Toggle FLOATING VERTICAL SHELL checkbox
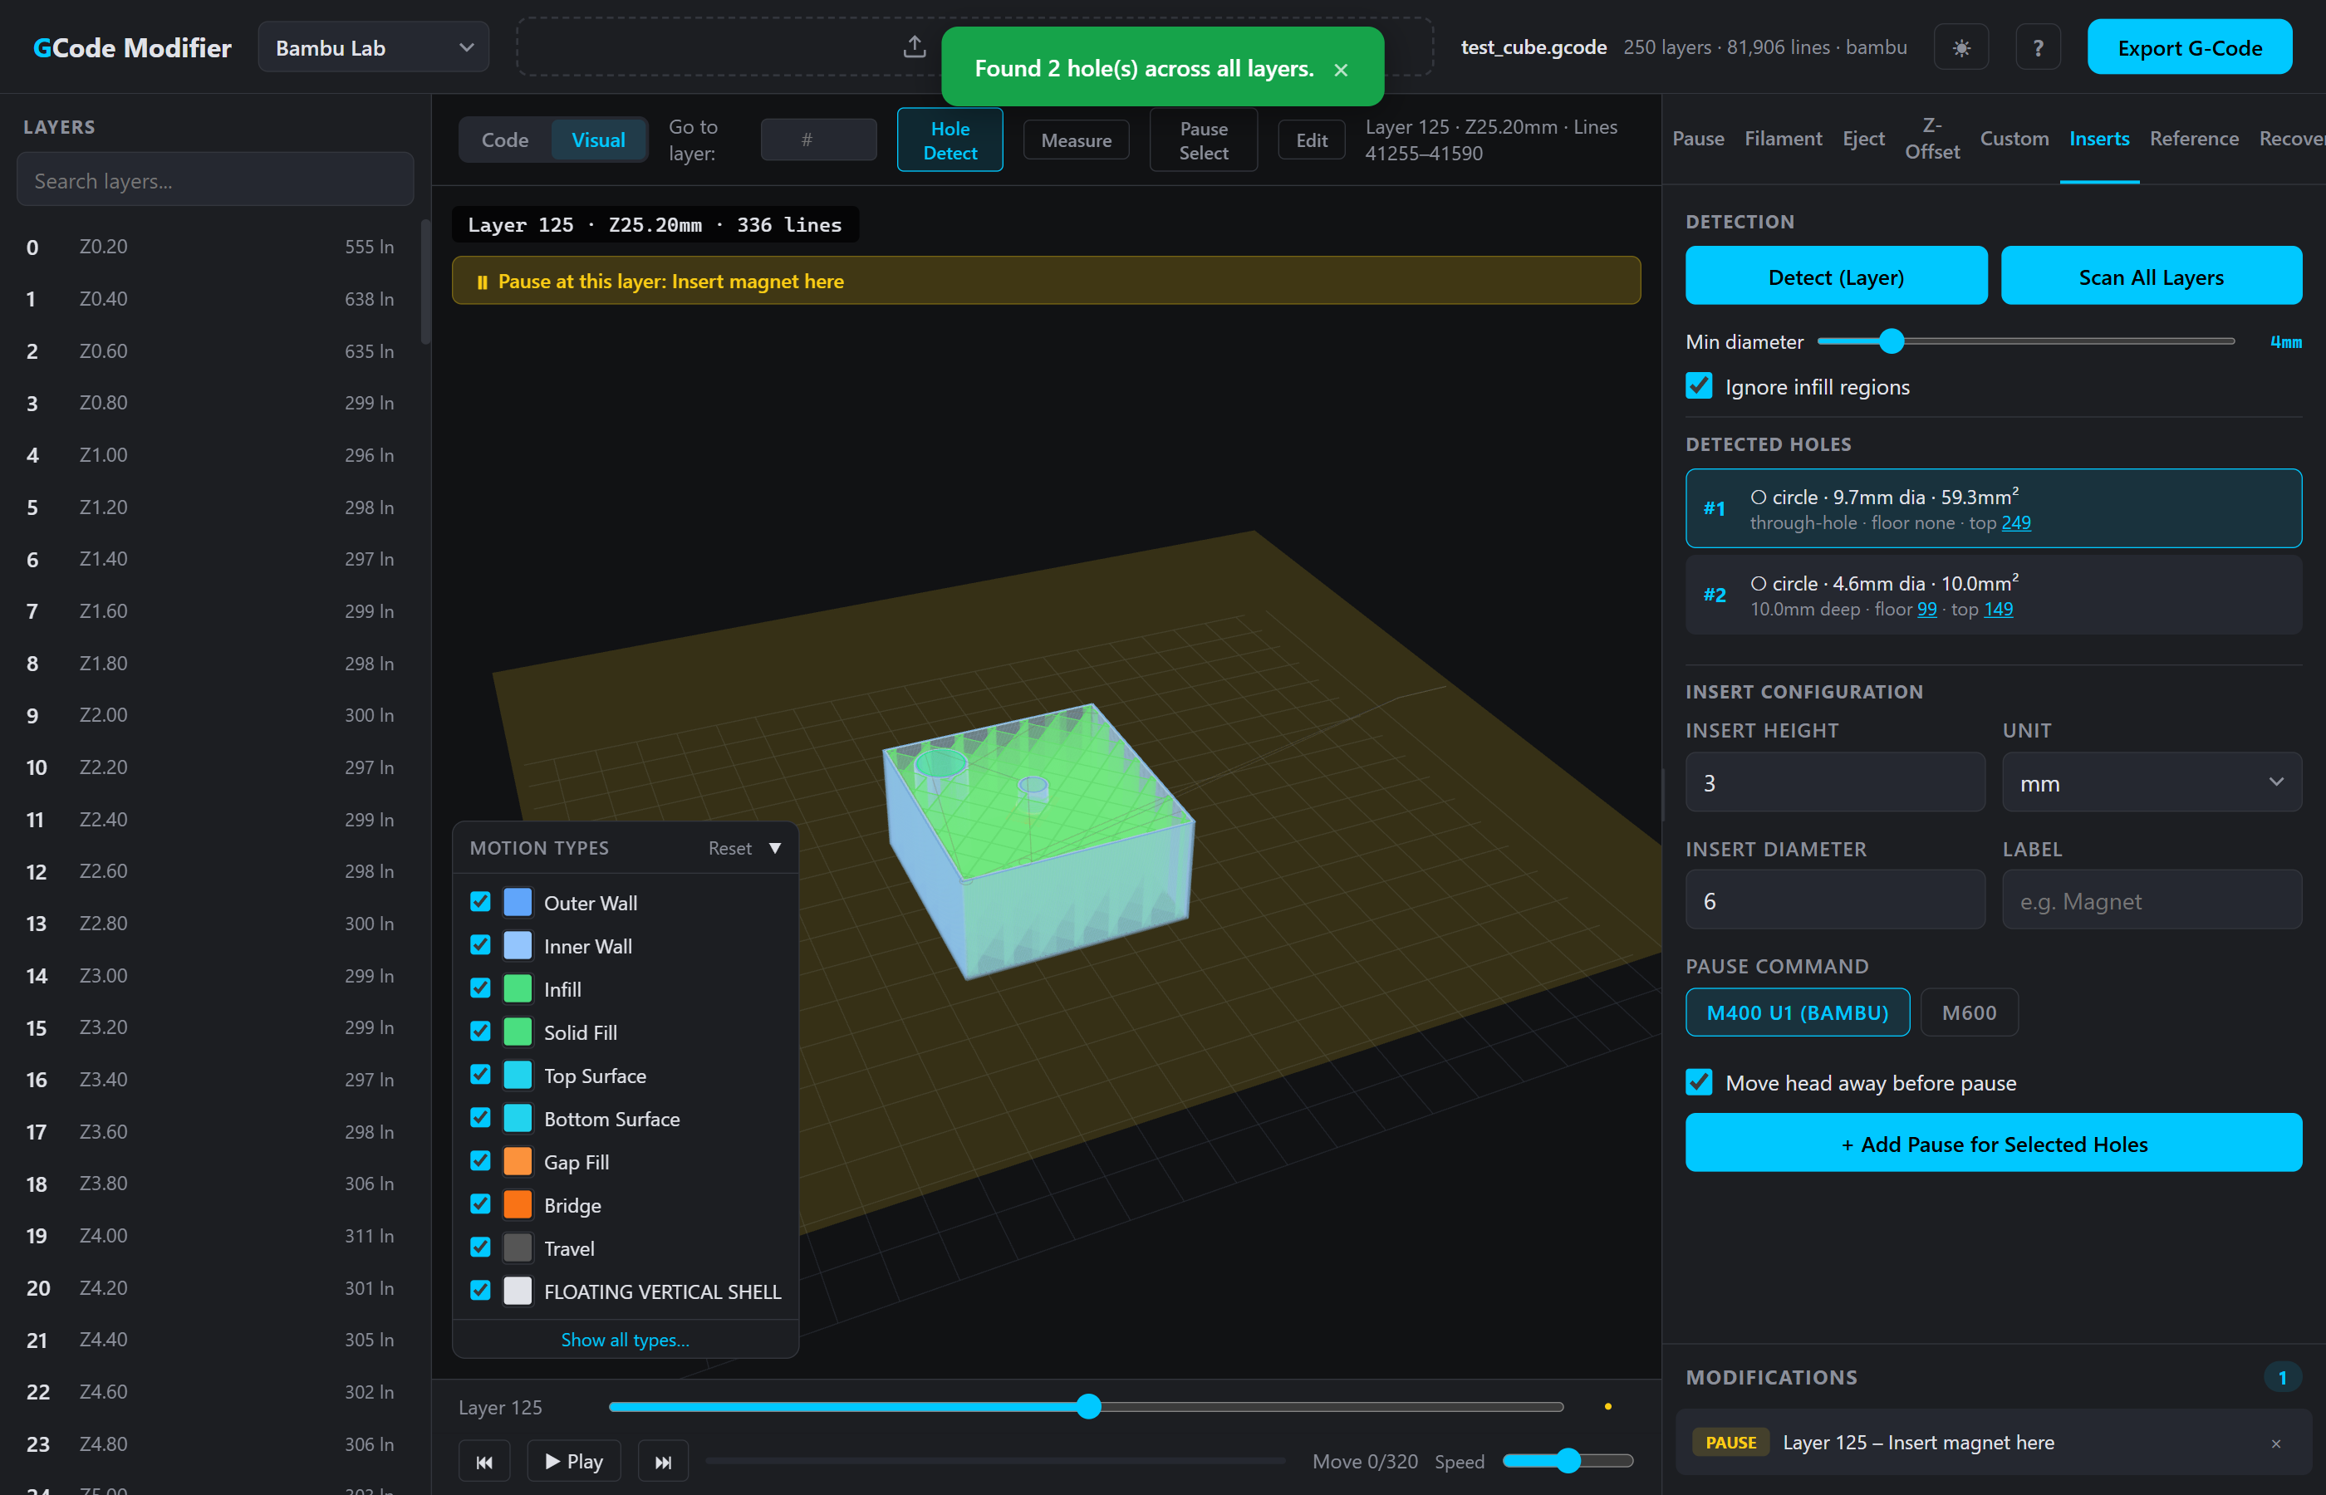This screenshot has width=2326, height=1495. coord(479,1290)
